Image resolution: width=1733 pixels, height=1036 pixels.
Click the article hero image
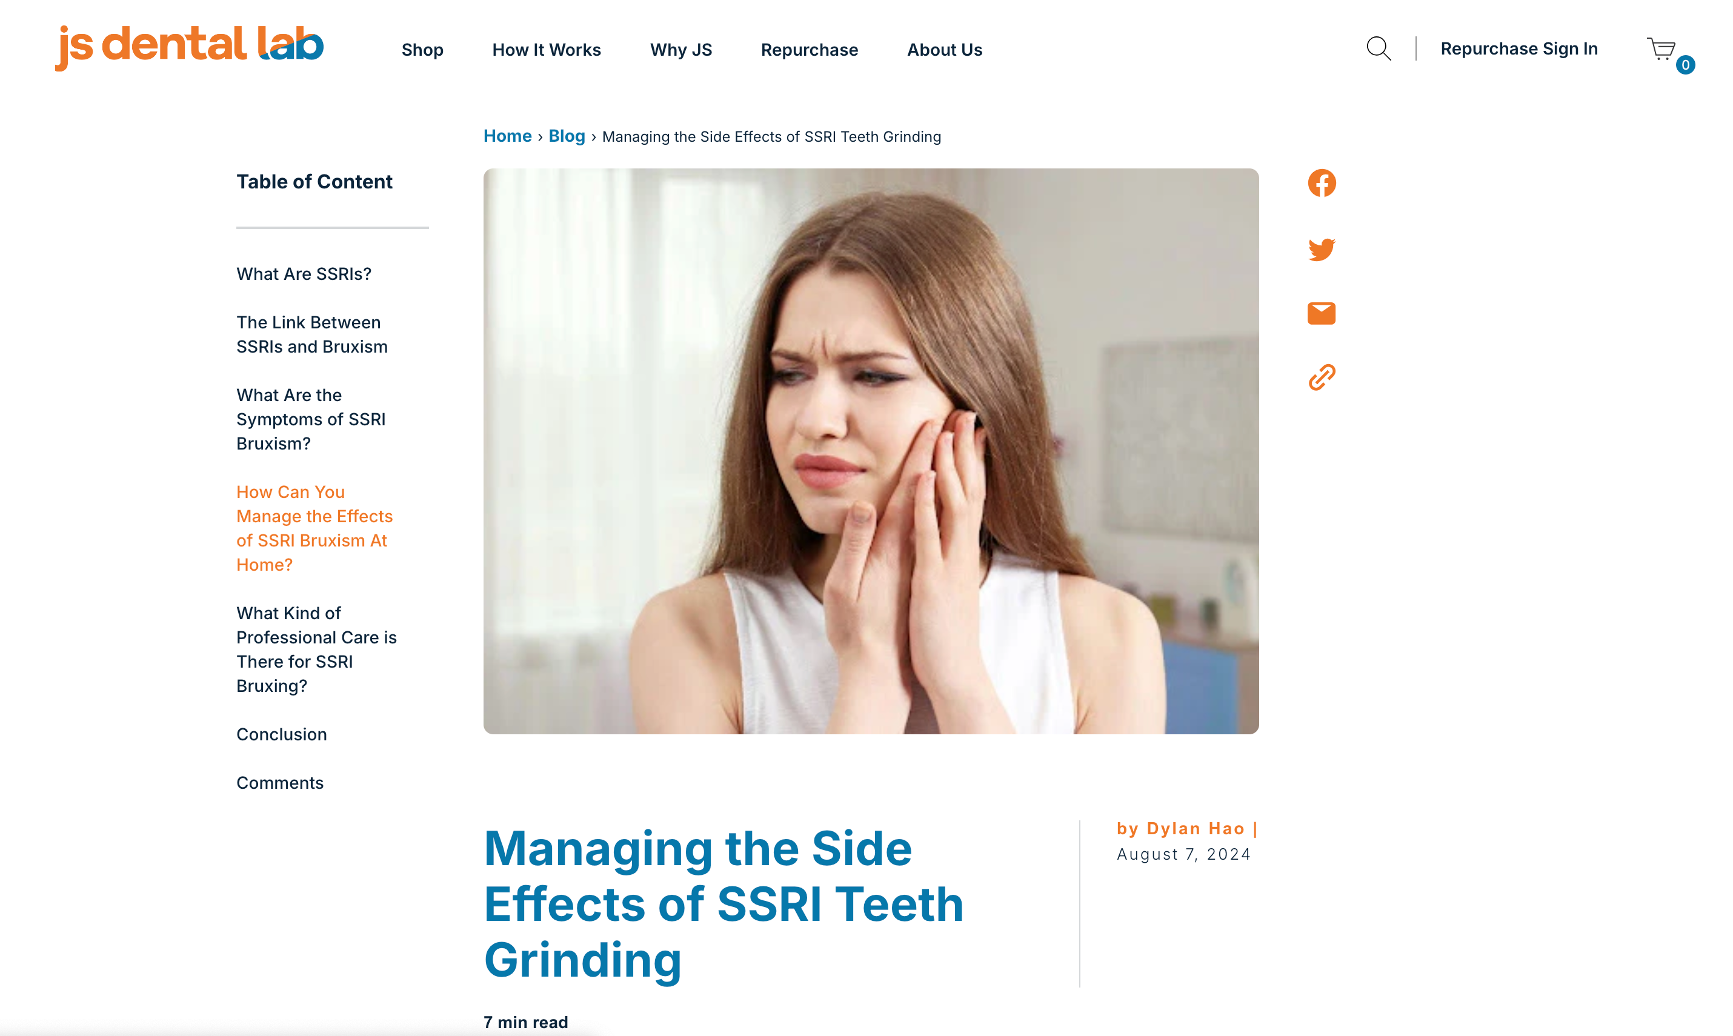click(871, 451)
